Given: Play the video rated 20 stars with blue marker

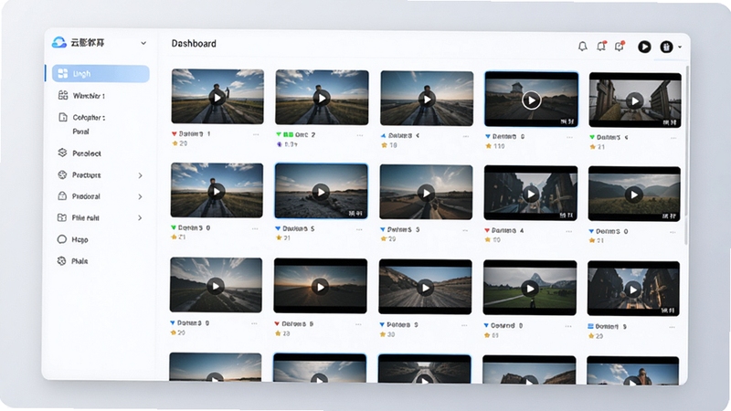Looking at the screenshot, I should 216,285.
